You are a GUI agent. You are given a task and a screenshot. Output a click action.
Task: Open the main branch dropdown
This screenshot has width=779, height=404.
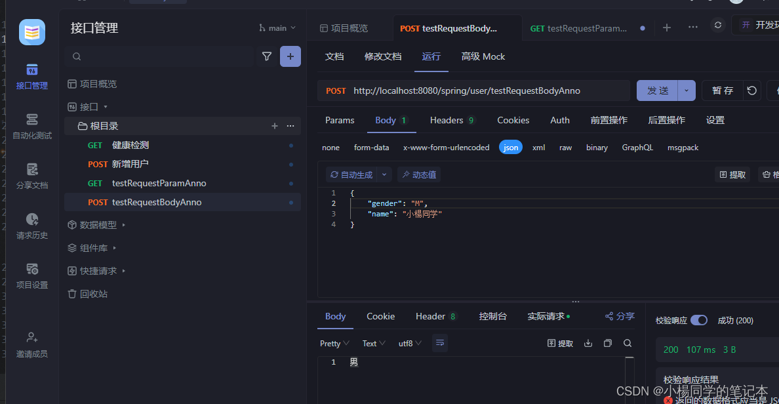pos(276,28)
